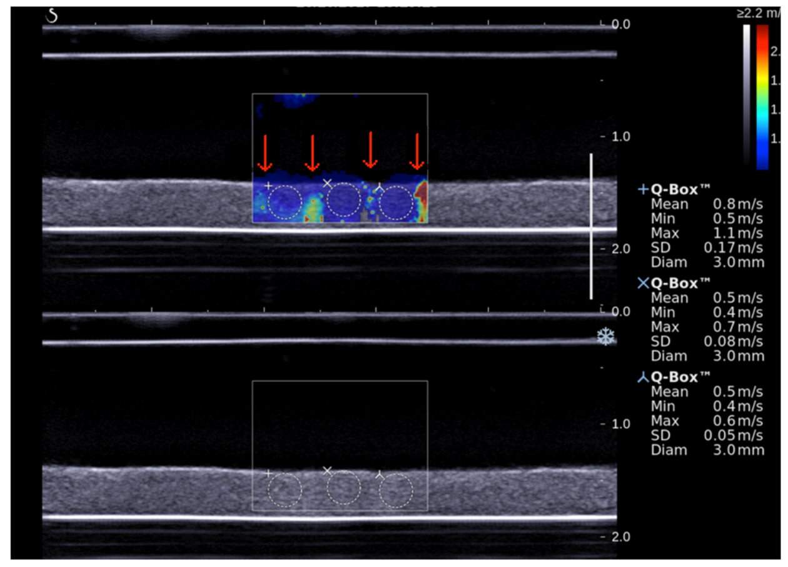Click the X marker in the lower grayscale image
The height and width of the screenshot is (567, 788).
pos(327,471)
